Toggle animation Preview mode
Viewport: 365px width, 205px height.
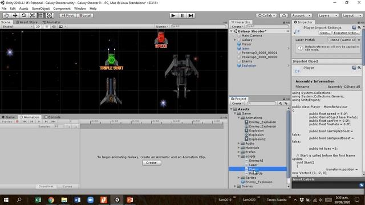pos(7,121)
